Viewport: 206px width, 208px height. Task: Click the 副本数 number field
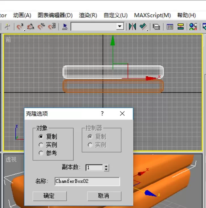pyautogui.click(x=94, y=168)
